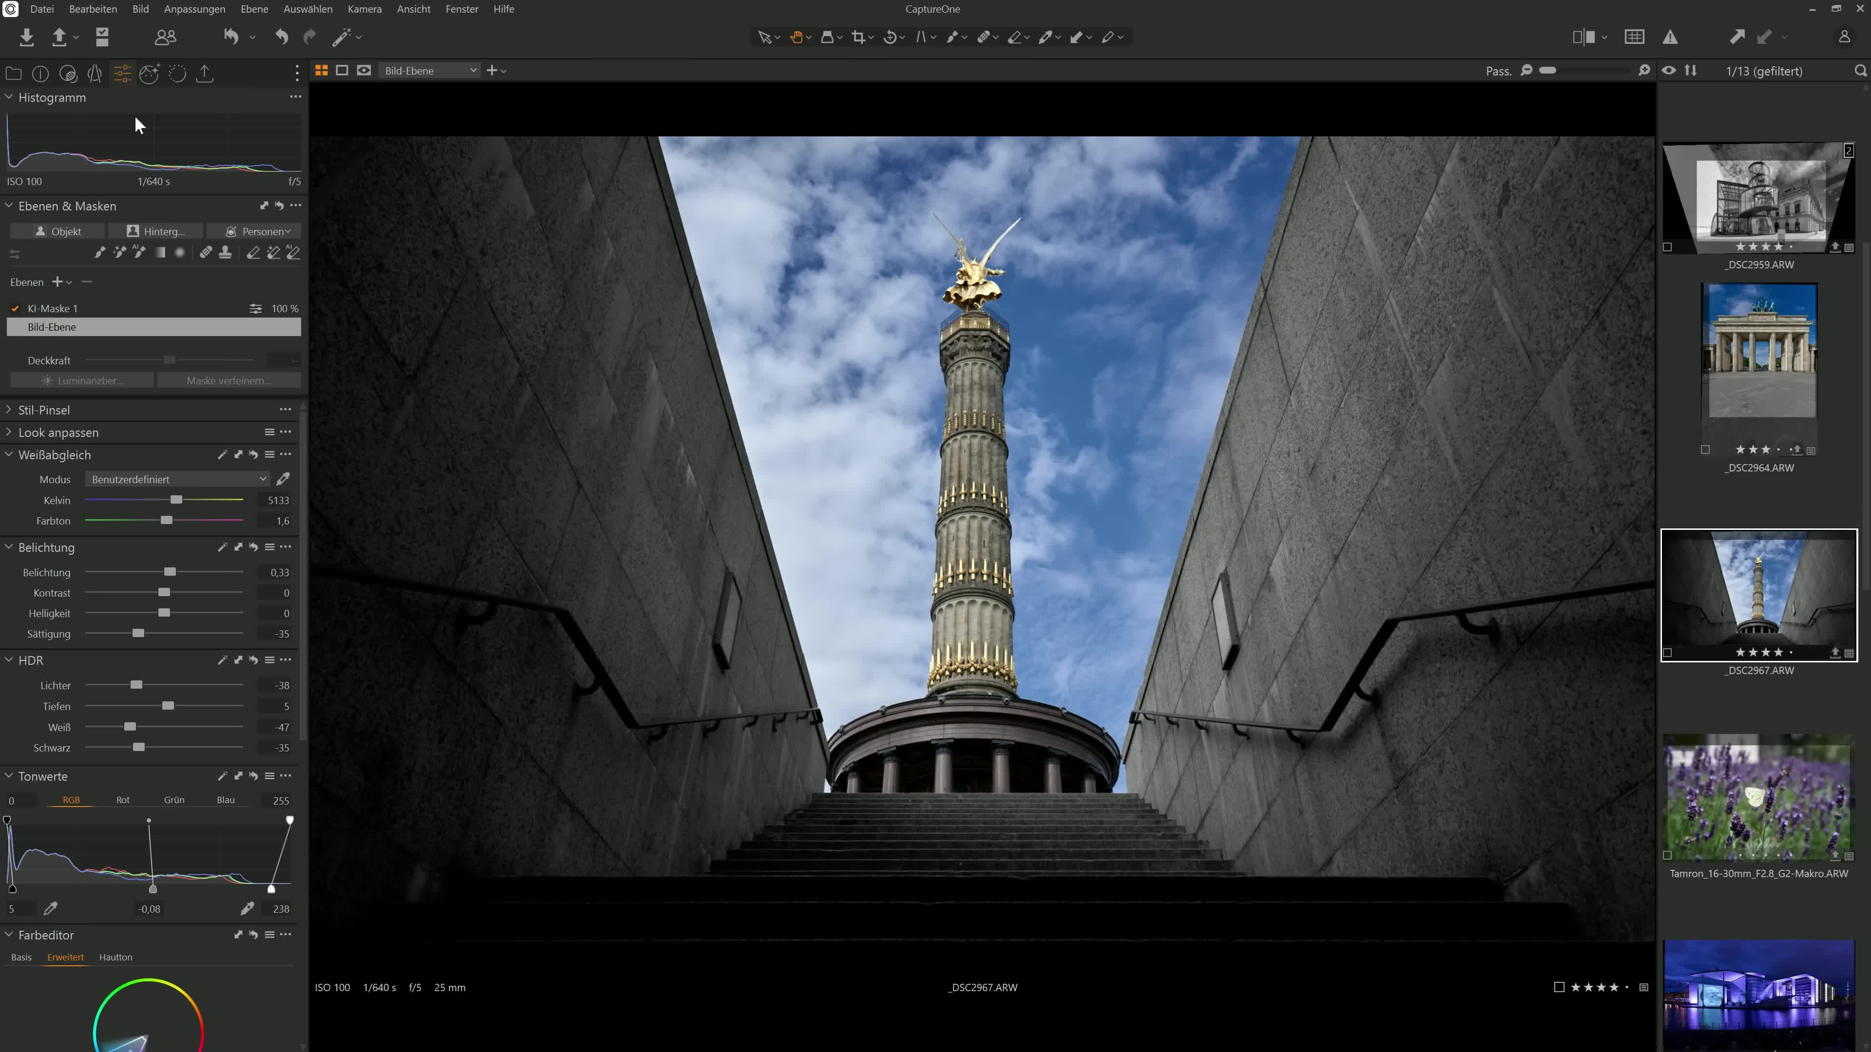Open the Bild-Ebene layer dropdown
The height and width of the screenshot is (1052, 1871).
tap(430, 71)
